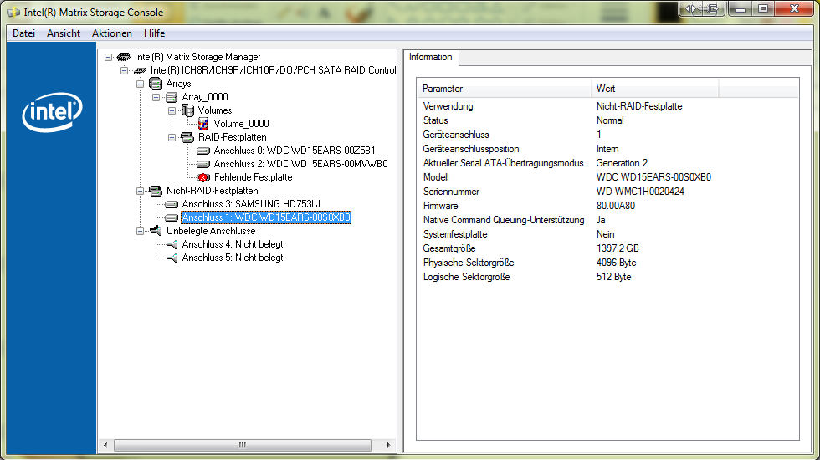Click the RAID-Festplatten icon
The image size is (820, 460).
187,137
